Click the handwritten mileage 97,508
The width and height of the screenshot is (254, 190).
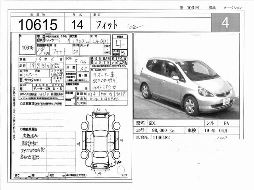pos(42,66)
